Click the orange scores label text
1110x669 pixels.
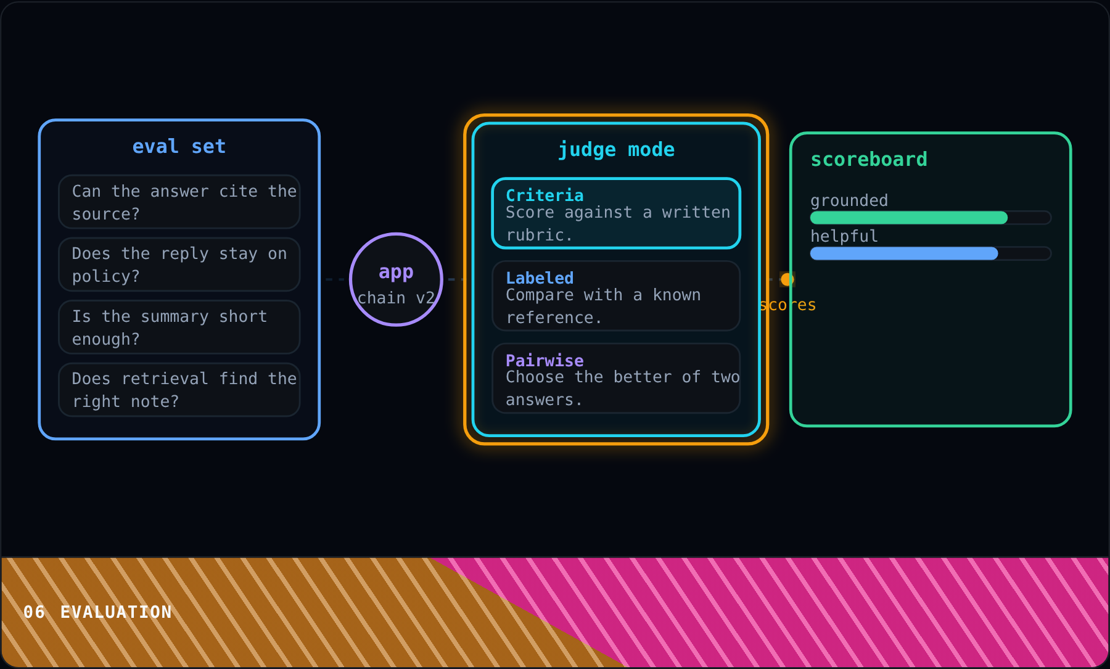[787, 305]
